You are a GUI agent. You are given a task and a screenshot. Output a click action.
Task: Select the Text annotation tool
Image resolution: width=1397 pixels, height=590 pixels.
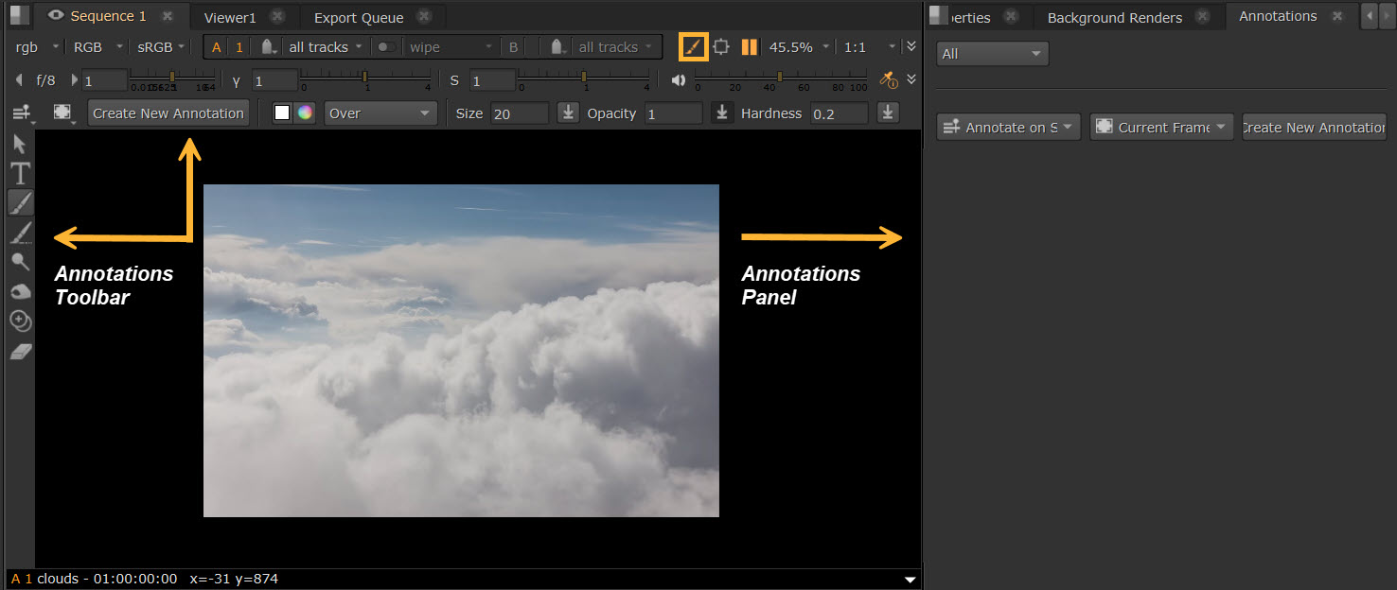[20, 173]
